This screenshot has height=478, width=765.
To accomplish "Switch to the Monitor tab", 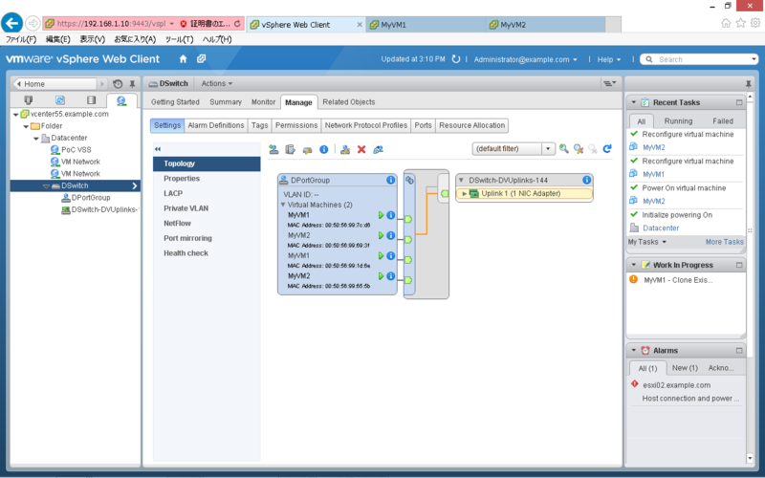I will 264,102.
